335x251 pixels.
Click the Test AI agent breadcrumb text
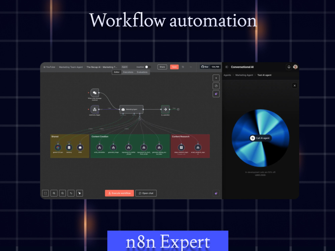point(264,75)
